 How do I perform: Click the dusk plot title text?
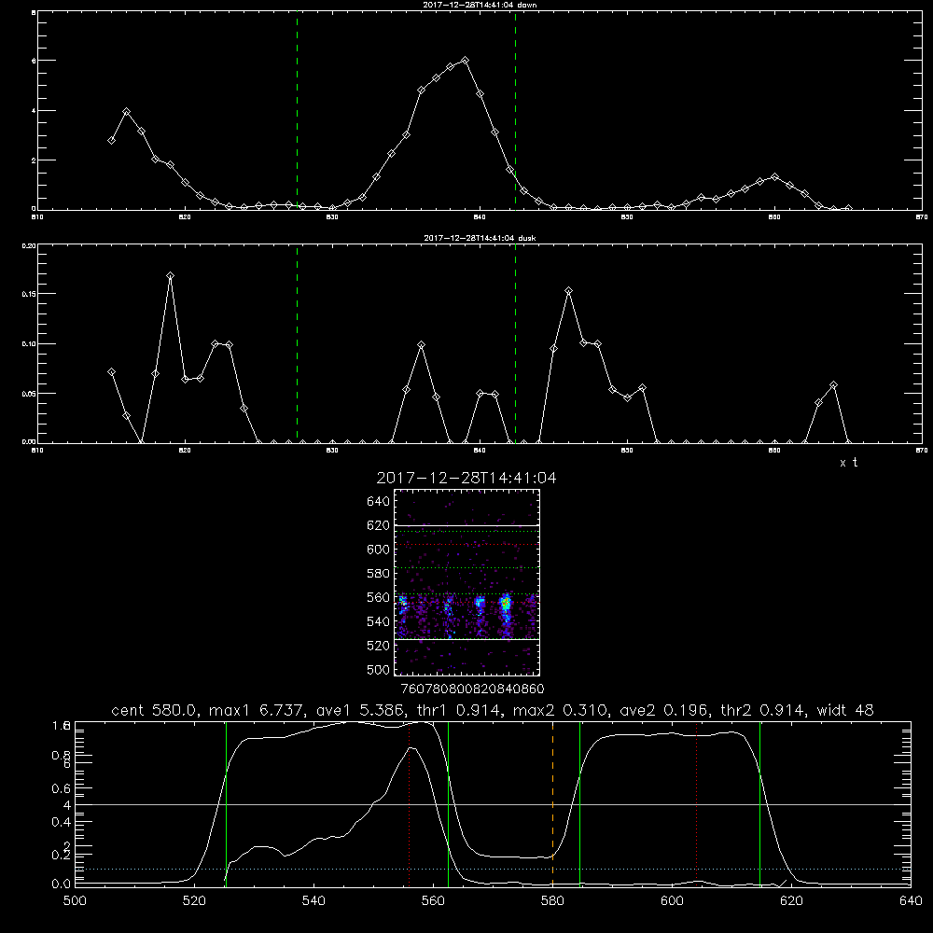point(480,238)
